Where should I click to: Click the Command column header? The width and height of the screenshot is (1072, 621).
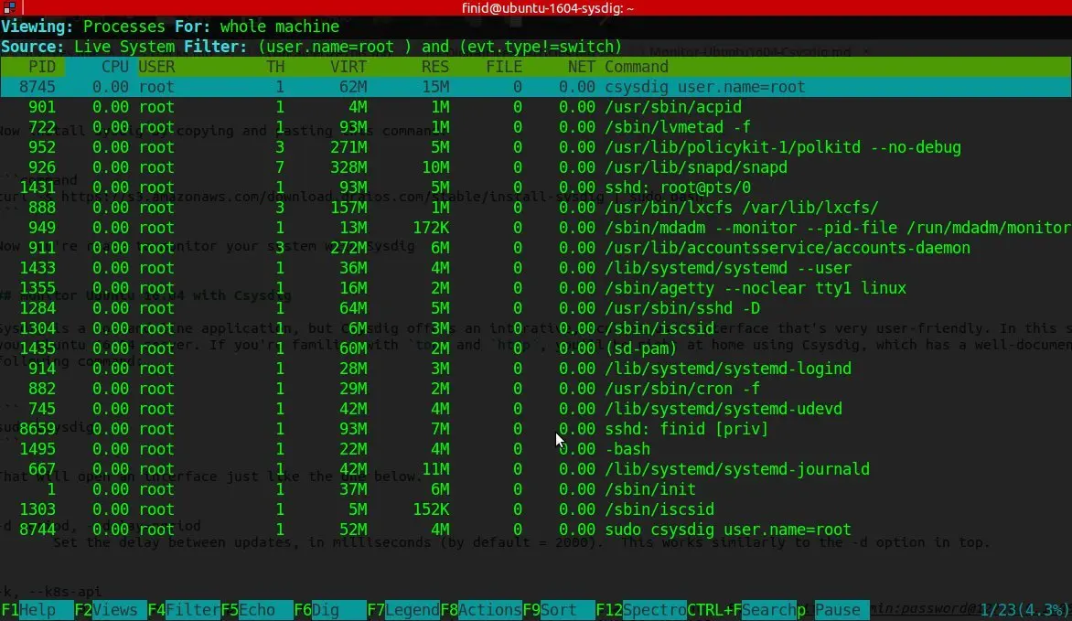[x=637, y=67]
